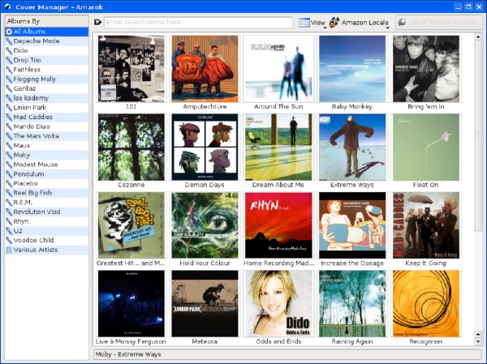
Task: Click the clear search field icon
Action: tap(97, 22)
